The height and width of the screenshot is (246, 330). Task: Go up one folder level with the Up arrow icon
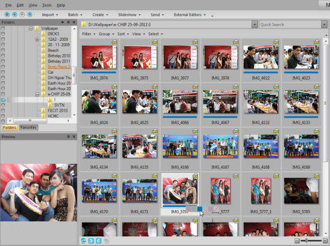click(x=29, y=14)
